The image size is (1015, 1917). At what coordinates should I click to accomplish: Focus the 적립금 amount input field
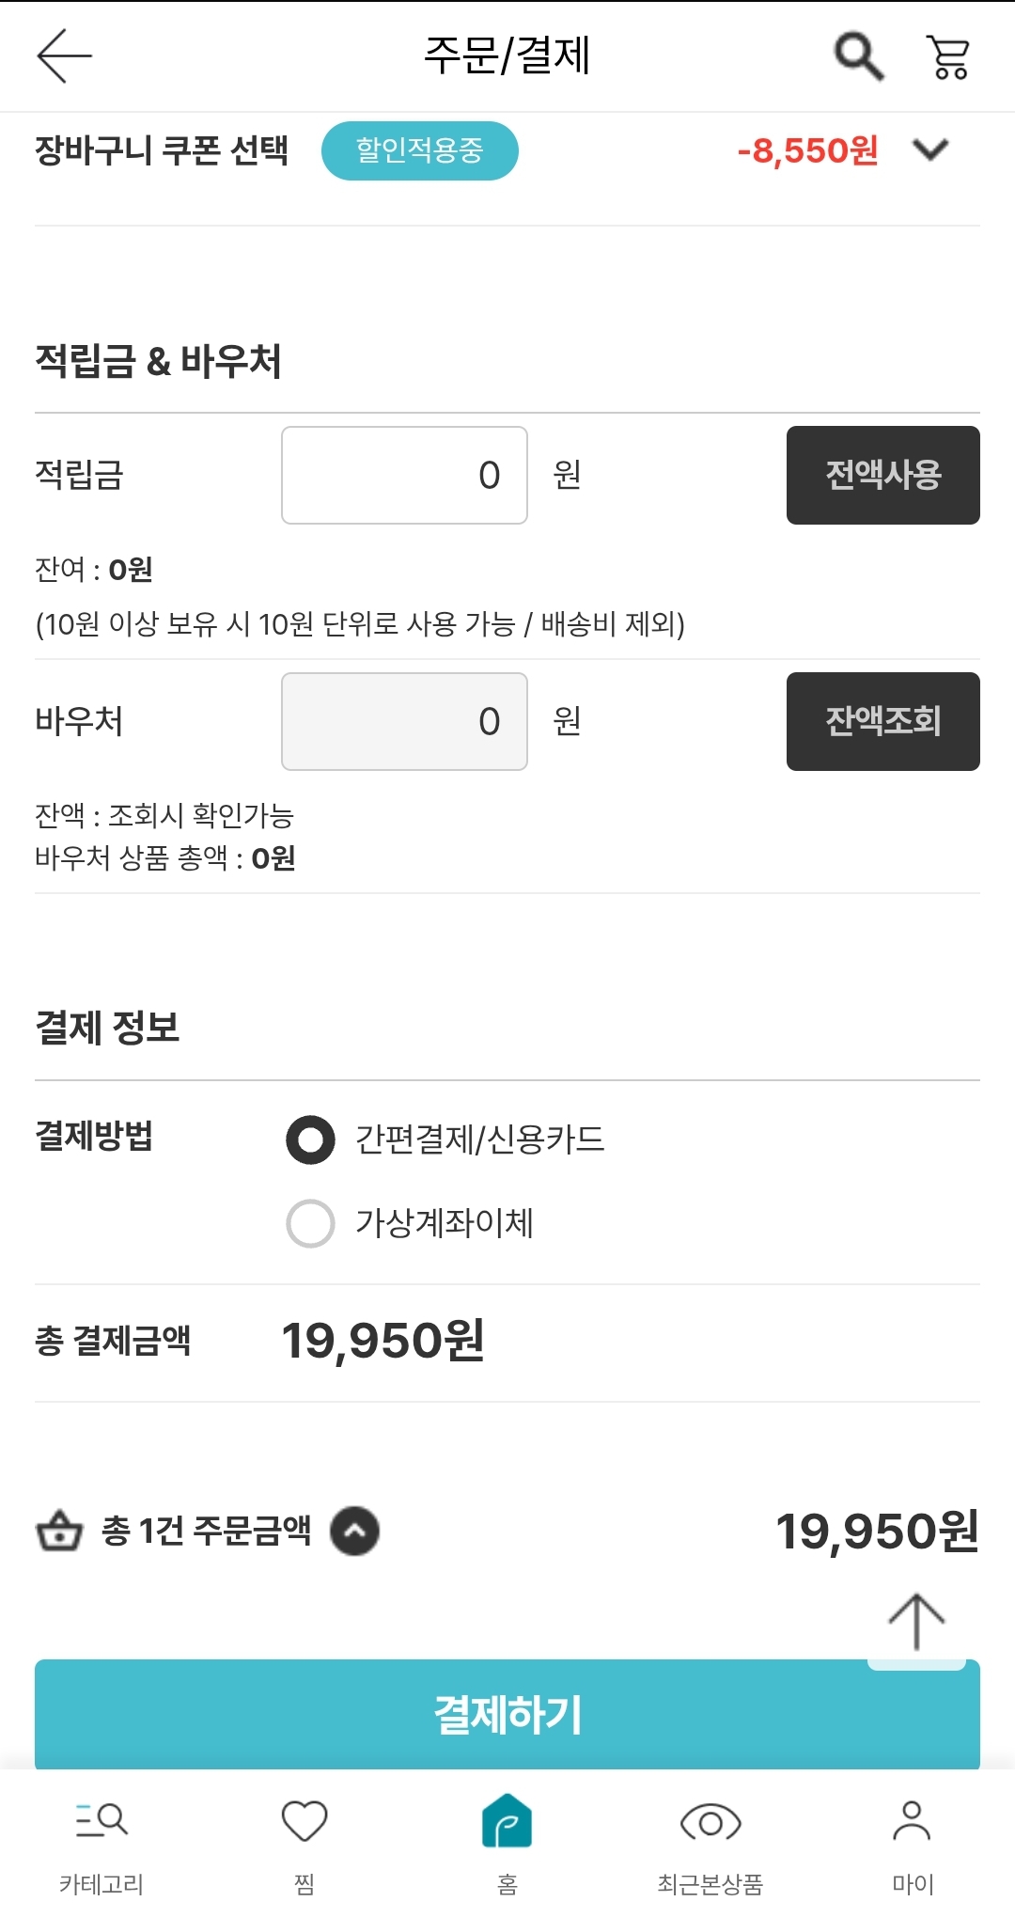click(404, 475)
